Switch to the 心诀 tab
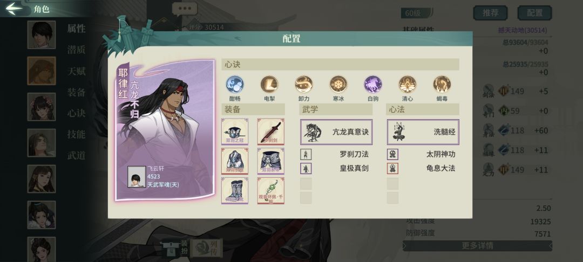 (76, 113)
